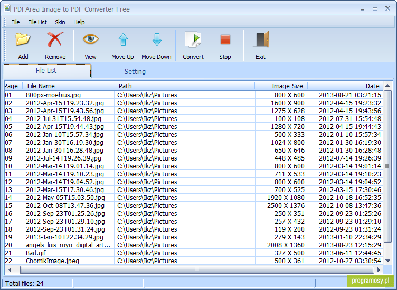Click the horizontal scrollbar left arrow
Viewport: 397px width, 290px height.
tap(10, 270)
